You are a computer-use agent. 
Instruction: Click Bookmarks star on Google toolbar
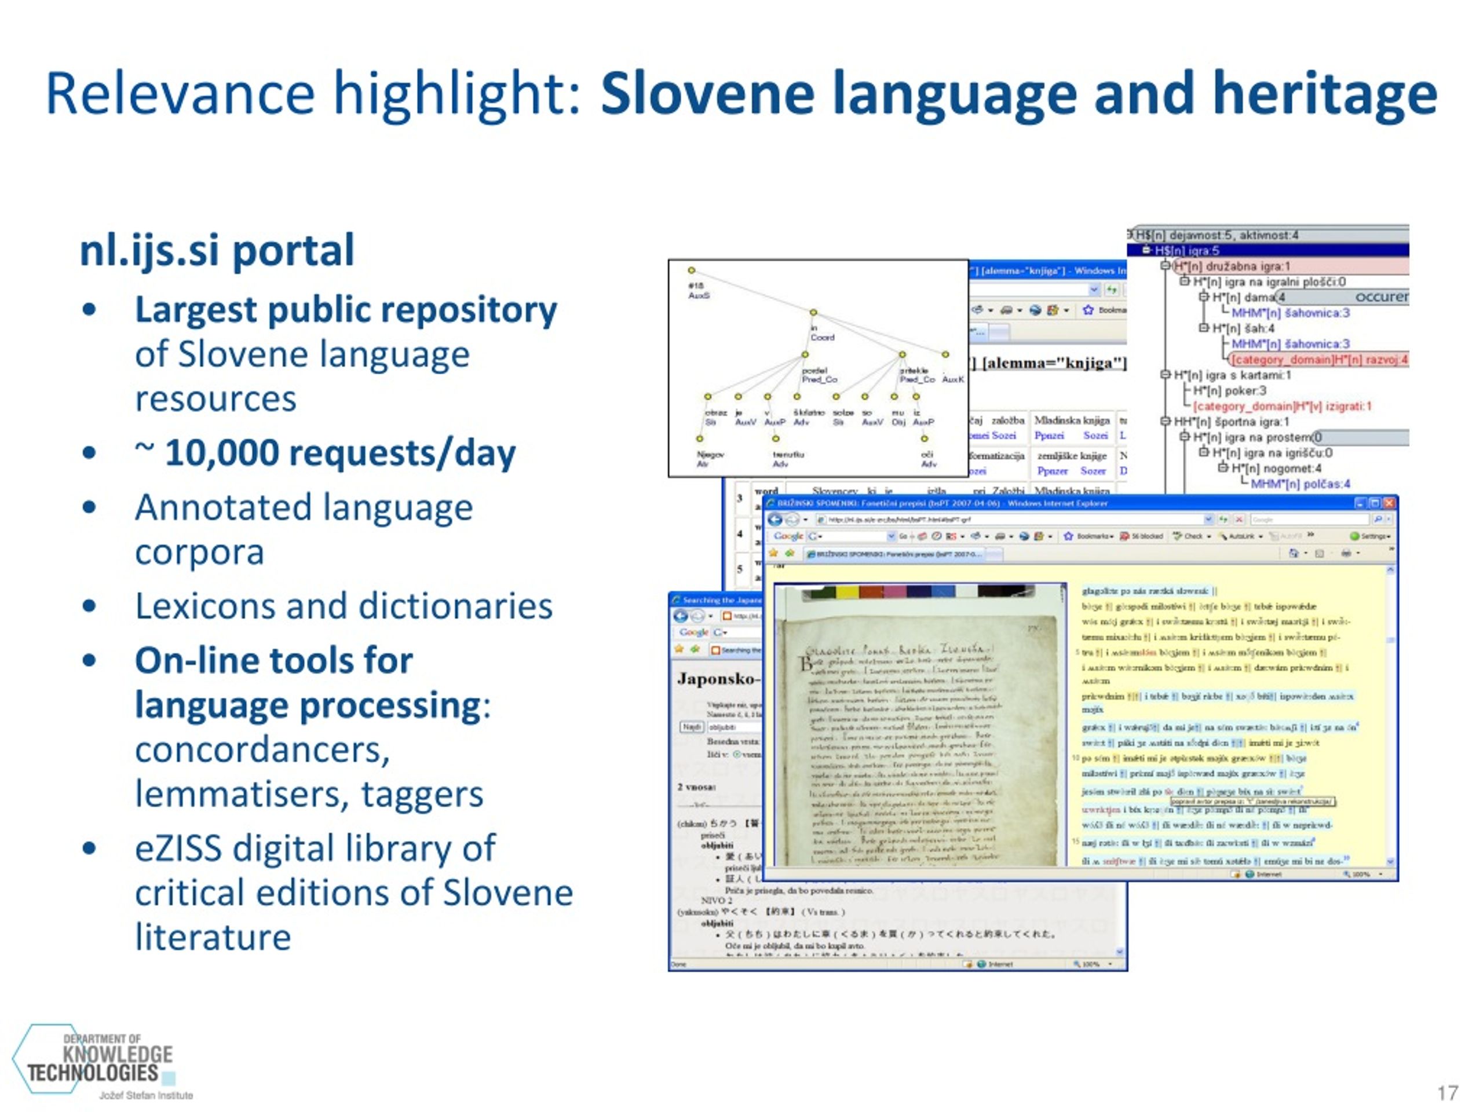pos(1069,536)
